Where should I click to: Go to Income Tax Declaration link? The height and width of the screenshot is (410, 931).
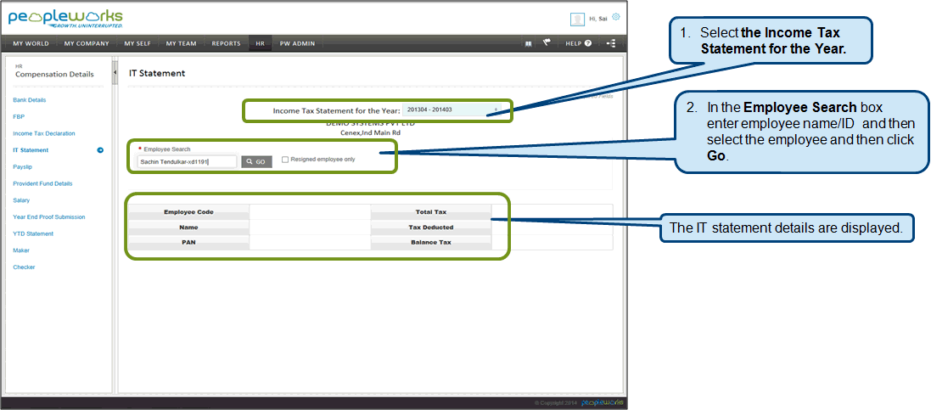tap(43, 133)
